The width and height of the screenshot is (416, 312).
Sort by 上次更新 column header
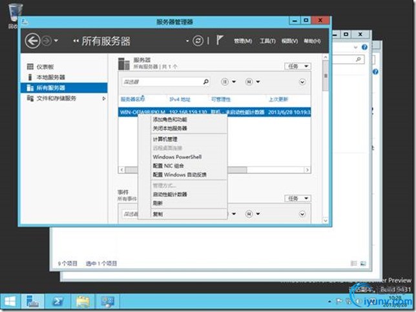click(278, 99)
